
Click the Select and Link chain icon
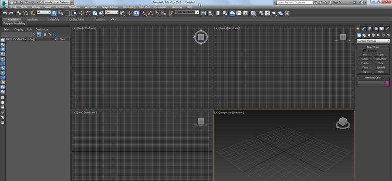tap(19, 13)
